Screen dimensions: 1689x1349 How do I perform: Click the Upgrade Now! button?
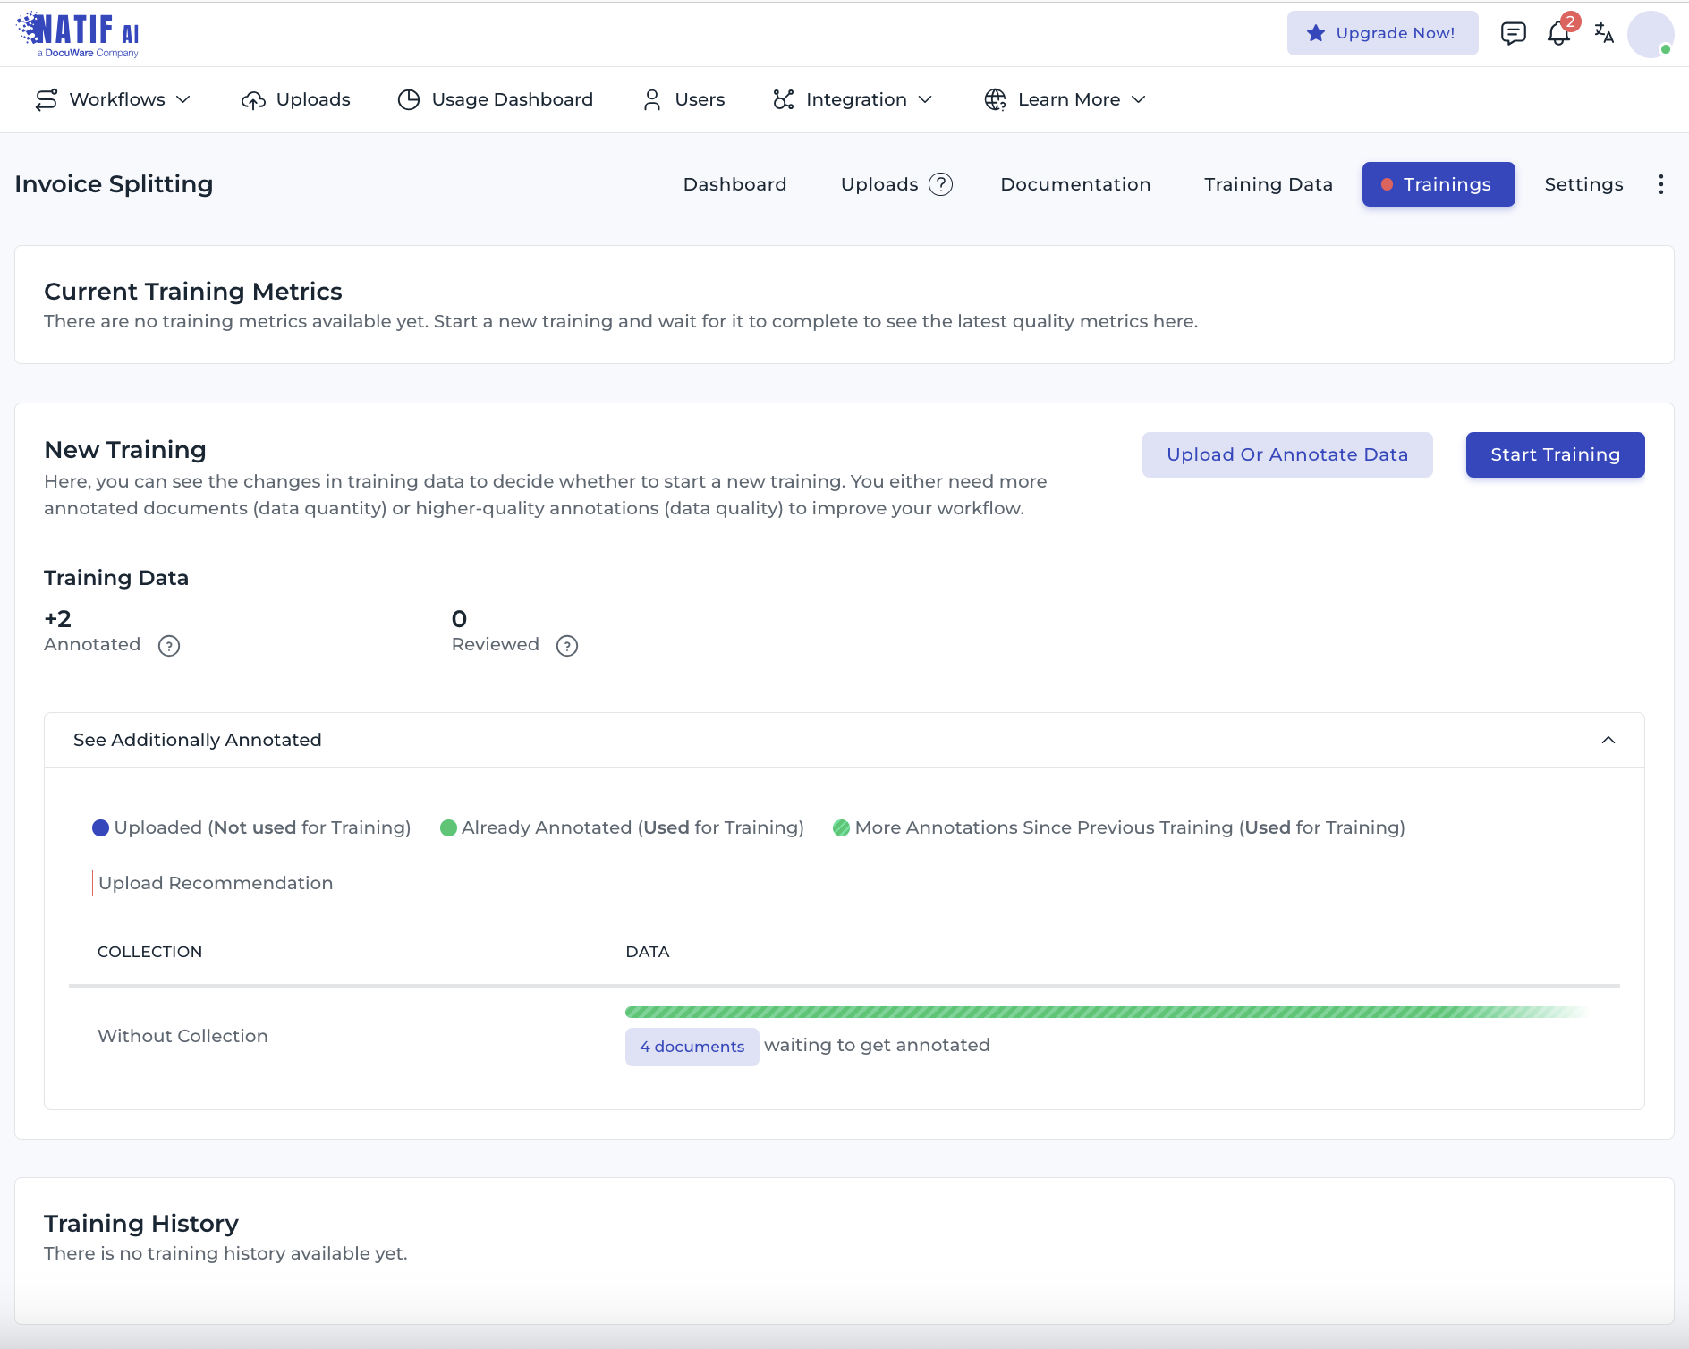click(x=1383, y=33)
